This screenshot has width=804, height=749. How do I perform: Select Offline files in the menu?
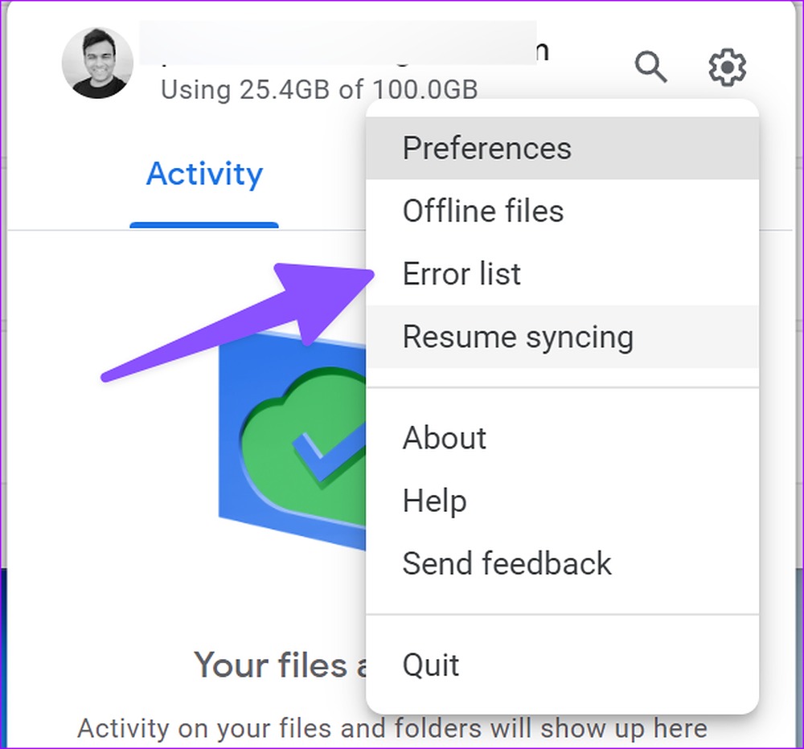tap(563, 211)
